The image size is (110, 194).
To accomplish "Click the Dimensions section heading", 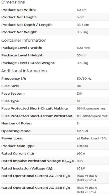I will click(13, 2).
